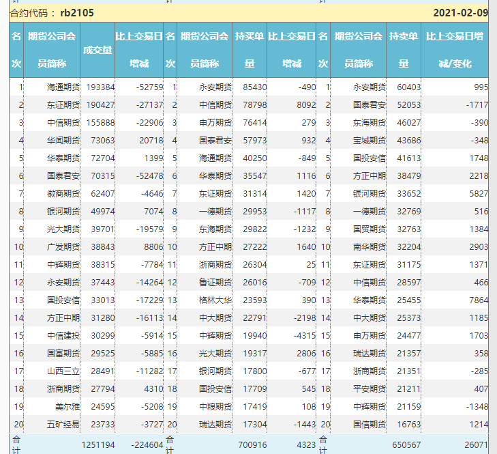The width and height of the screenshot is (497, 454).
Task: Click 国贸期货 in short ranking
Action: (370, 229)
